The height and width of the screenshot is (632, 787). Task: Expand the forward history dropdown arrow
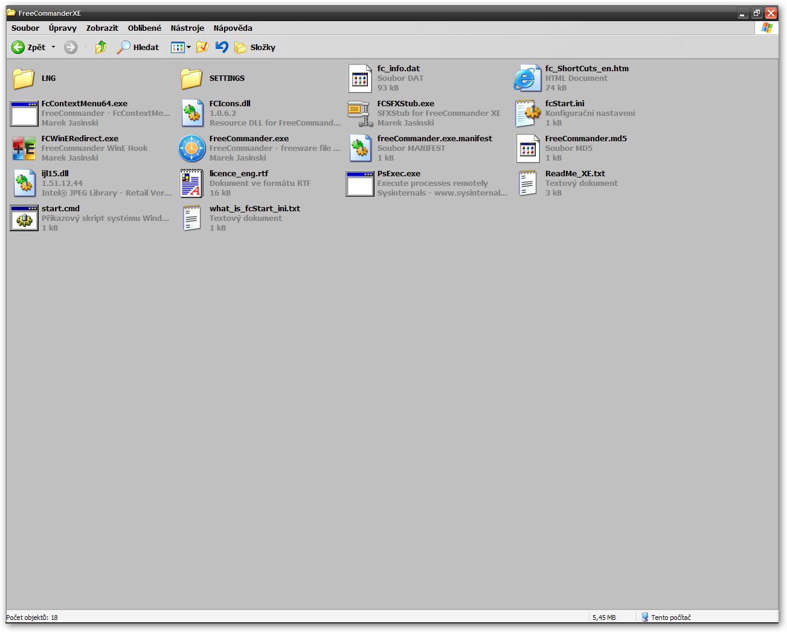(x=85, y=47)
